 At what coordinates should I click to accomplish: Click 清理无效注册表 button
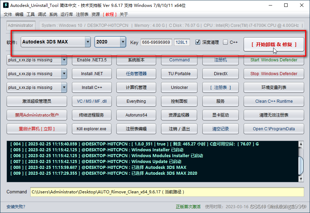click(274, 115)
